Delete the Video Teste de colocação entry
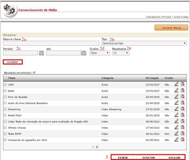Viewport: 190px width, 160px height. point(182,121)
